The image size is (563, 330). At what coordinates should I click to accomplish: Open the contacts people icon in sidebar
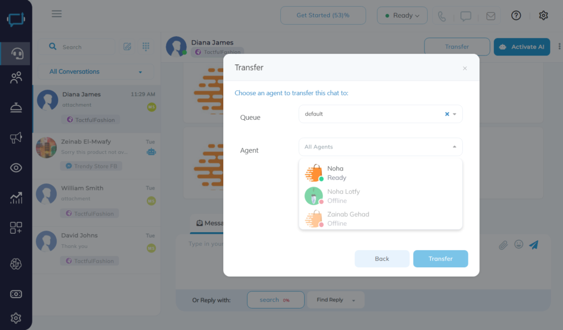pos(16,78)
